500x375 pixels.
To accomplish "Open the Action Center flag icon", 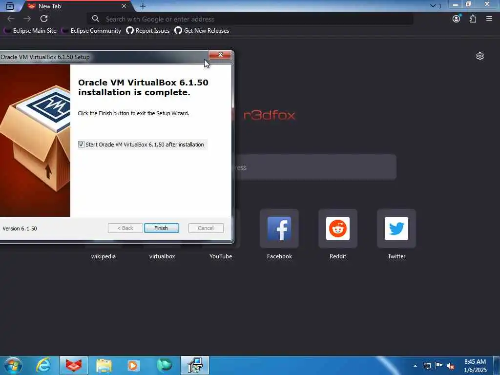I will [x=439, y=366].
